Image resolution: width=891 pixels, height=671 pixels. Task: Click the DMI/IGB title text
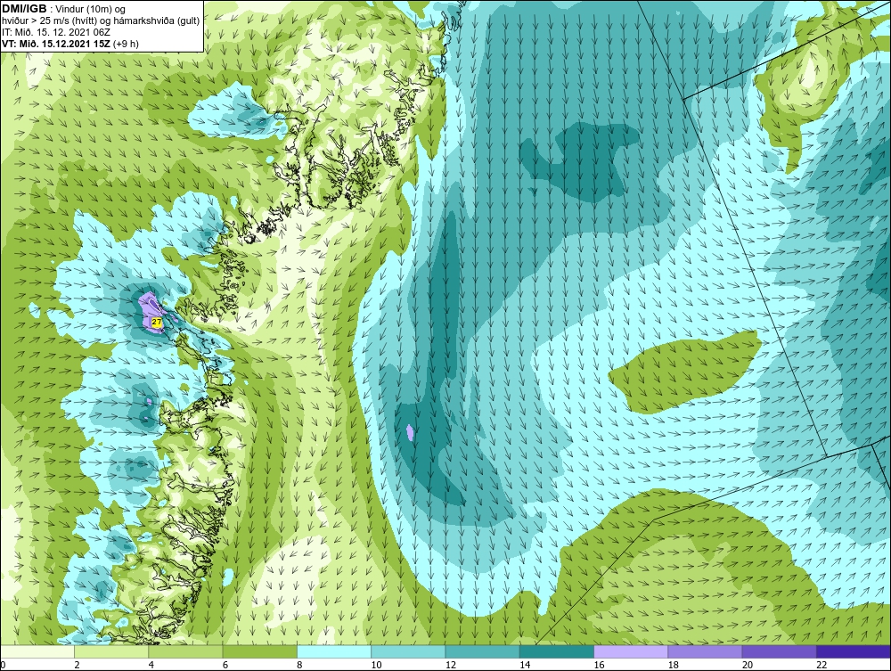point(24,9)
